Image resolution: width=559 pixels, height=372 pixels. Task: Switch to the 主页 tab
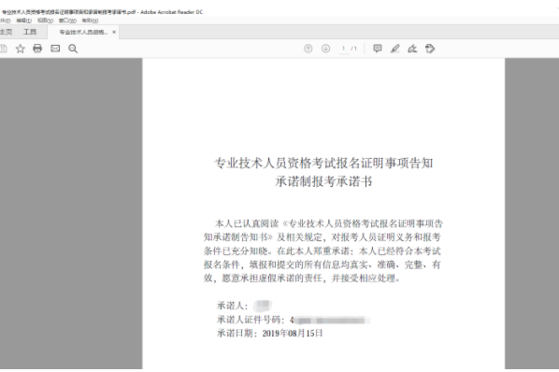[x=6, y=32]
